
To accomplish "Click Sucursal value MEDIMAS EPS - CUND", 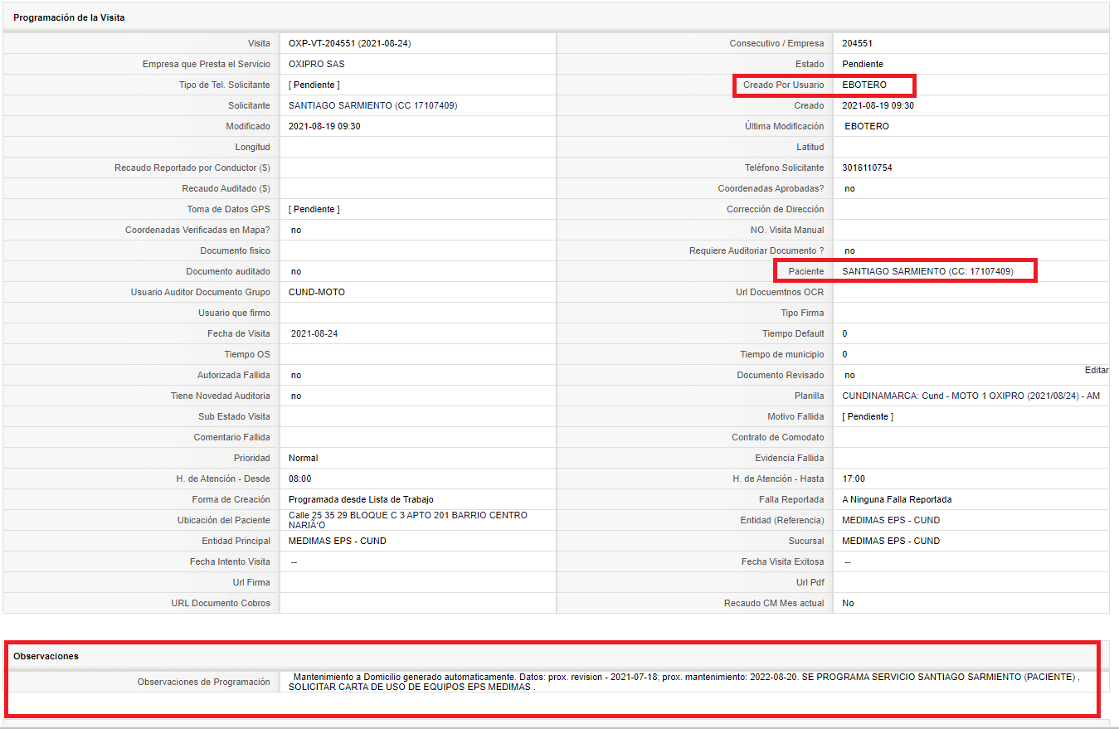I will click(891, 541).
